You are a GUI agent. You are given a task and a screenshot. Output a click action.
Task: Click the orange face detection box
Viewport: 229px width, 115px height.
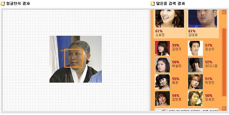click(x=73, y=58)
